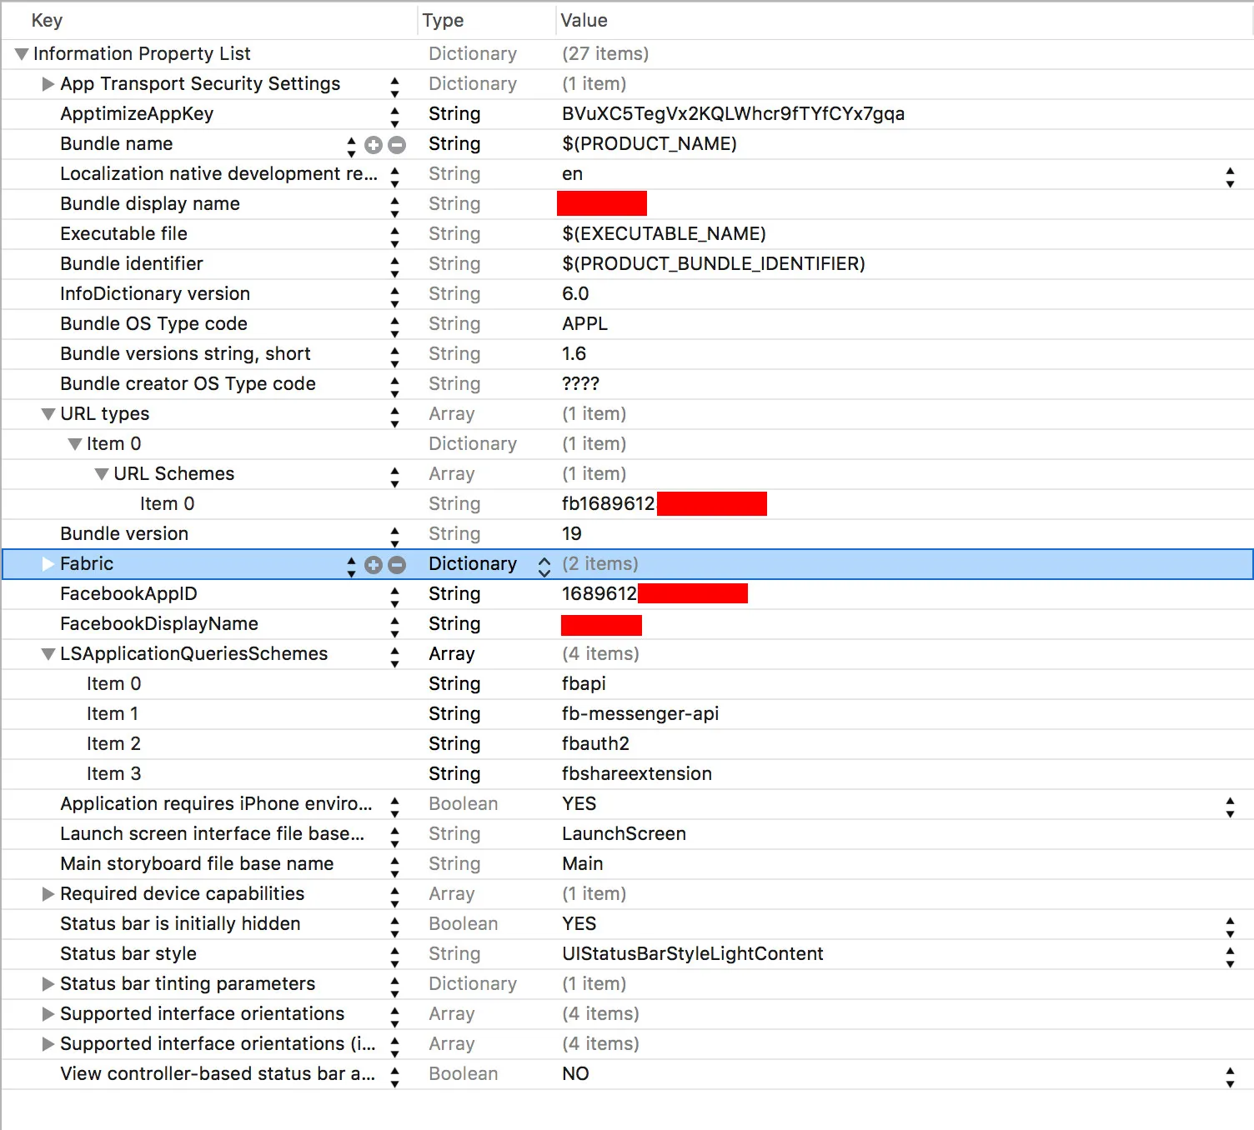Select the UIStatusBarStyleLightContent value
The width and height of the screenshot is (1254, 1130).
(693, 954)
